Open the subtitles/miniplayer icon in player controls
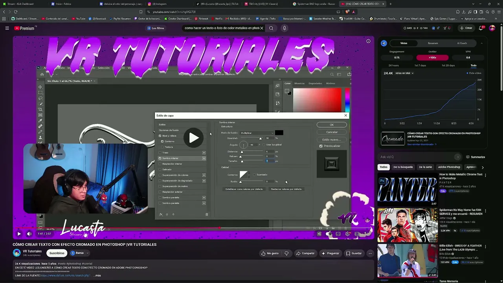This screenshot has height=283, width=503. point(338,234)
